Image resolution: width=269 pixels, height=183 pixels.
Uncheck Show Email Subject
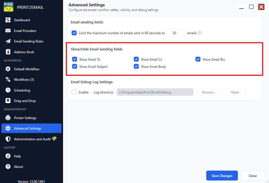[75, 66]
